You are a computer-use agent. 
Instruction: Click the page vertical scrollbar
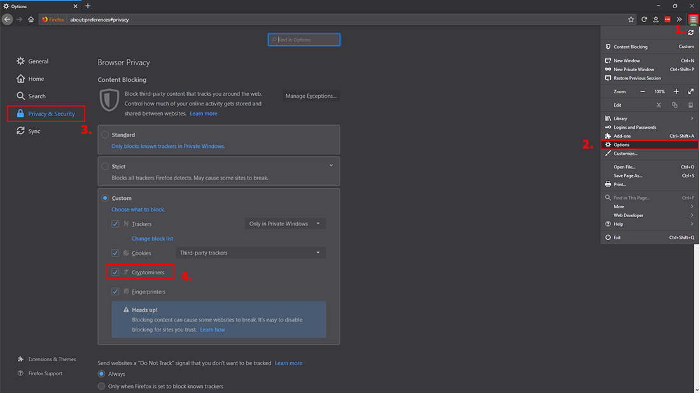click(x=697, y=317)
